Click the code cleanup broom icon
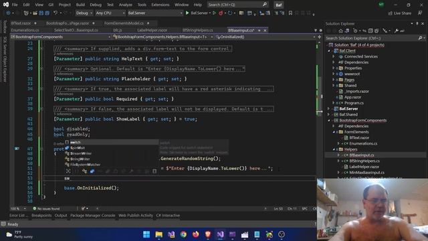428x241 pixels. pyautogui.click(x=84, y=208)
